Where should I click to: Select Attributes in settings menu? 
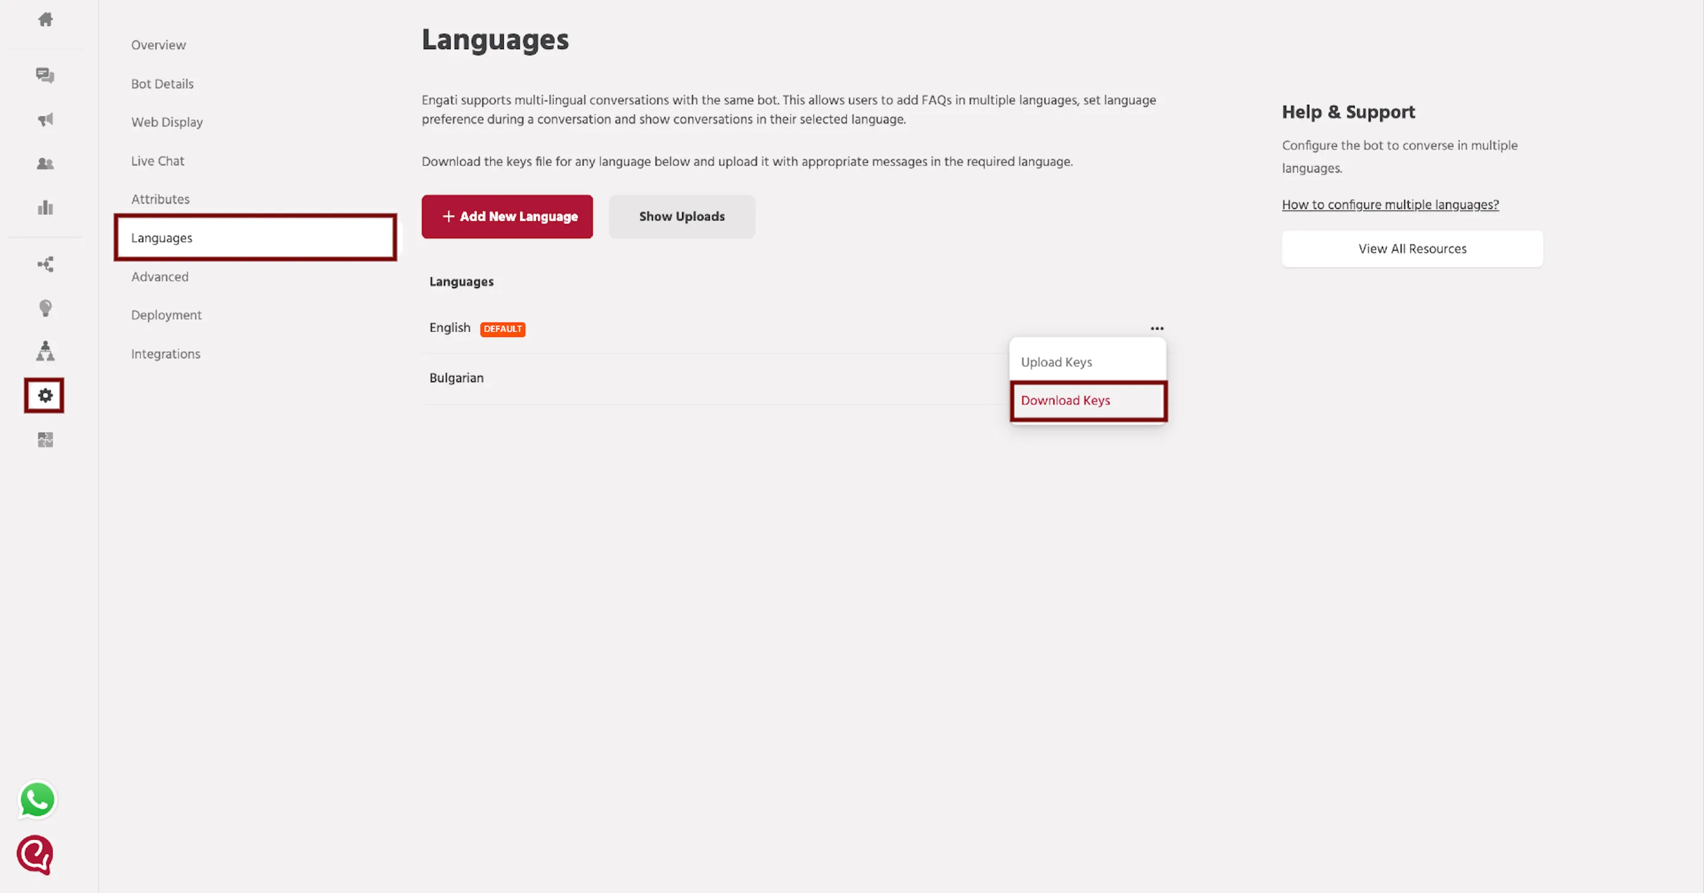point(160,199)
